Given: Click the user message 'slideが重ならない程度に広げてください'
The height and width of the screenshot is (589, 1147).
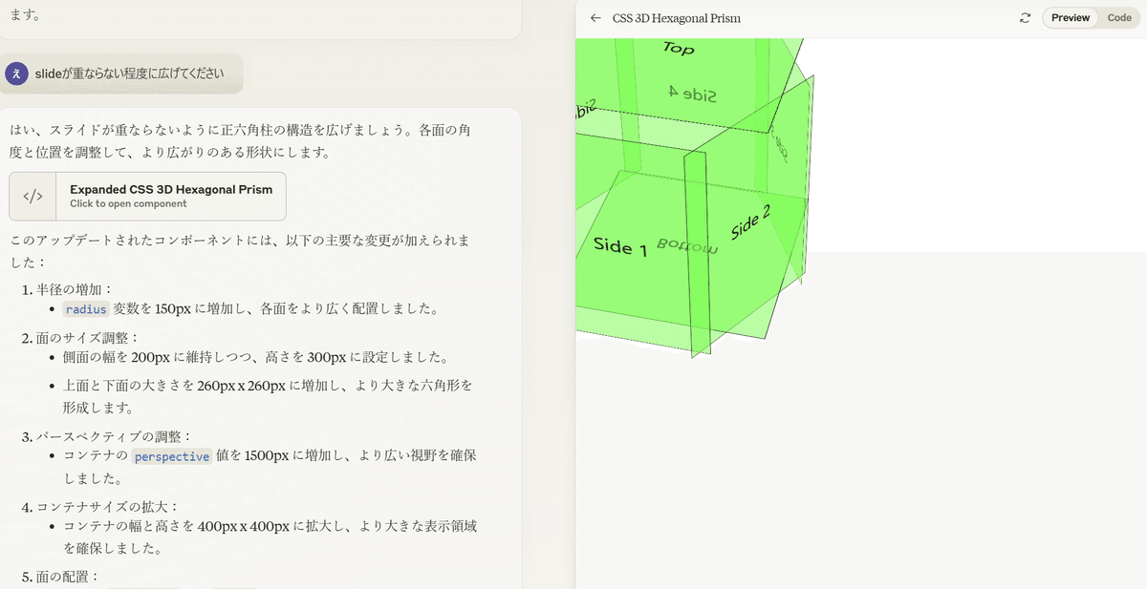Looking at the screenshot, I should tap(130, 74).
